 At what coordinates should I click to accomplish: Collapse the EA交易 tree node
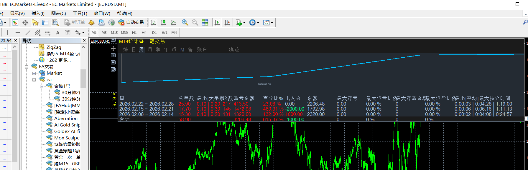[27, 67]
